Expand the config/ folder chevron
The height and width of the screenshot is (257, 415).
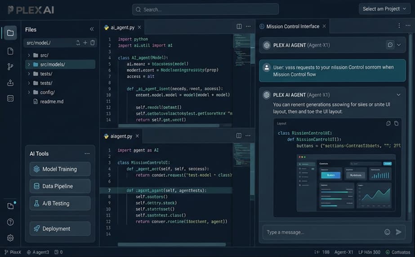tap(29, 92)
